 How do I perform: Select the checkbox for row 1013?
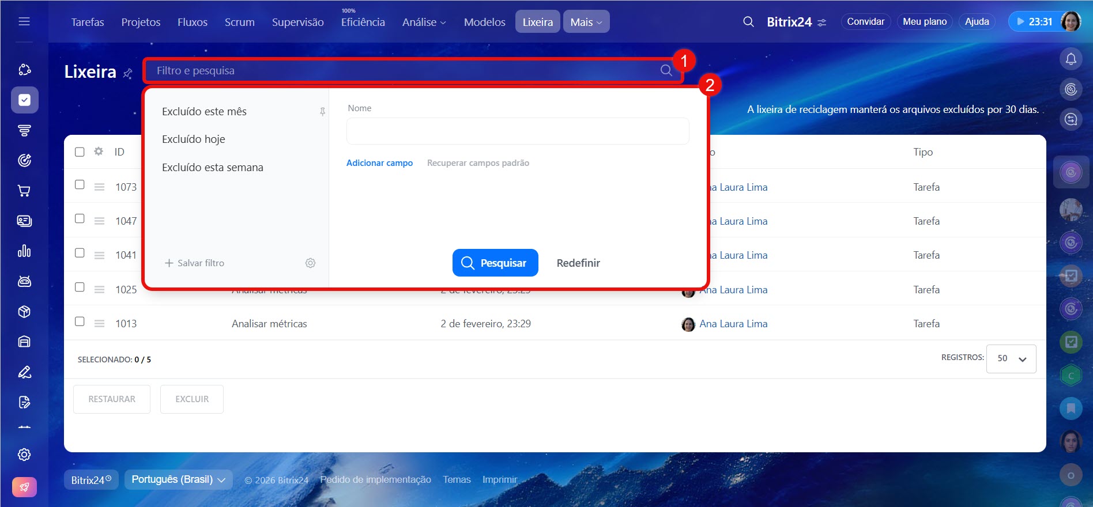(80, 321)
